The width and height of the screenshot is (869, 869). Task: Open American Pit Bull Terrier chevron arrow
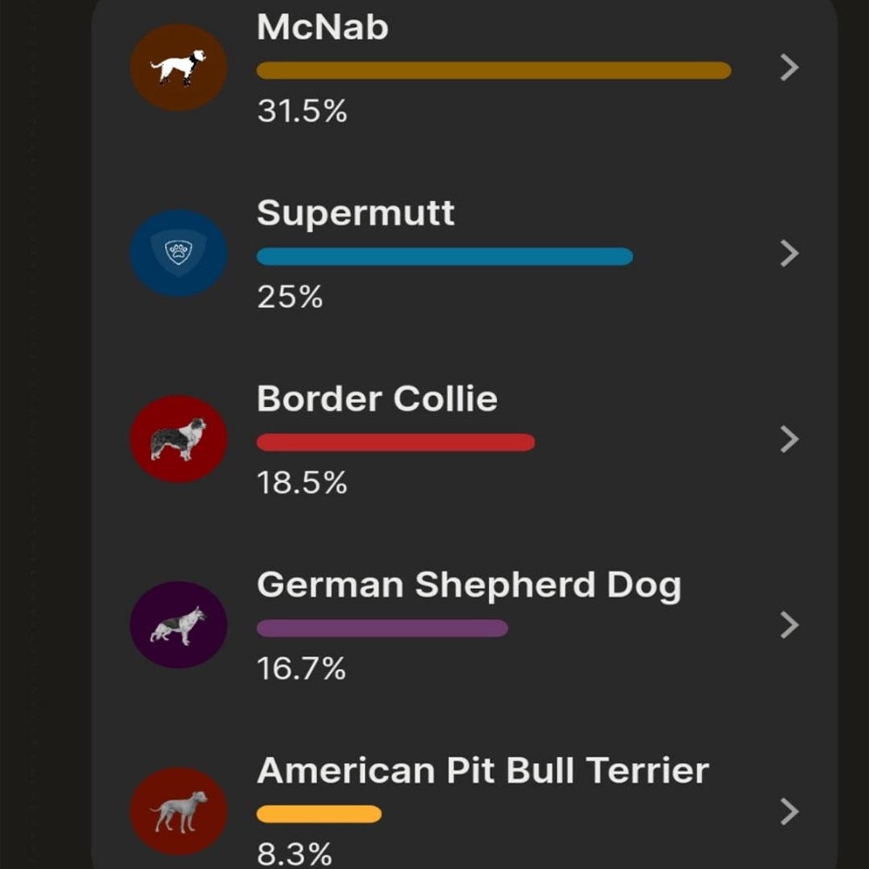[789, 811]
